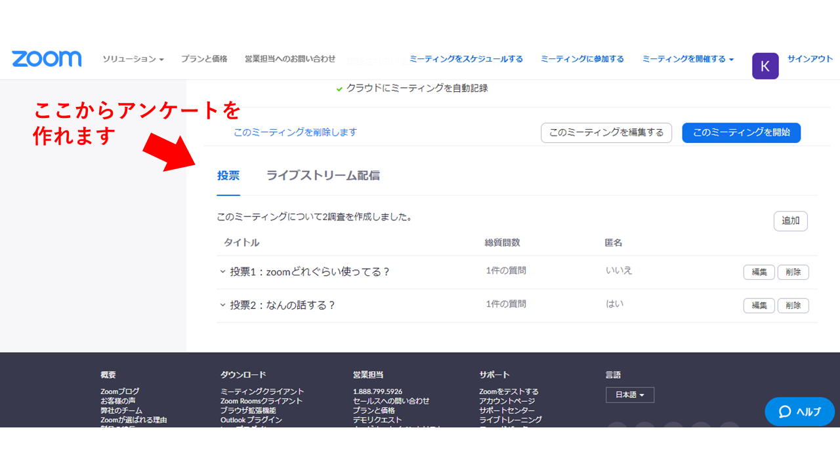
Task: Click the サインアウト link
Action: (810, 59)
